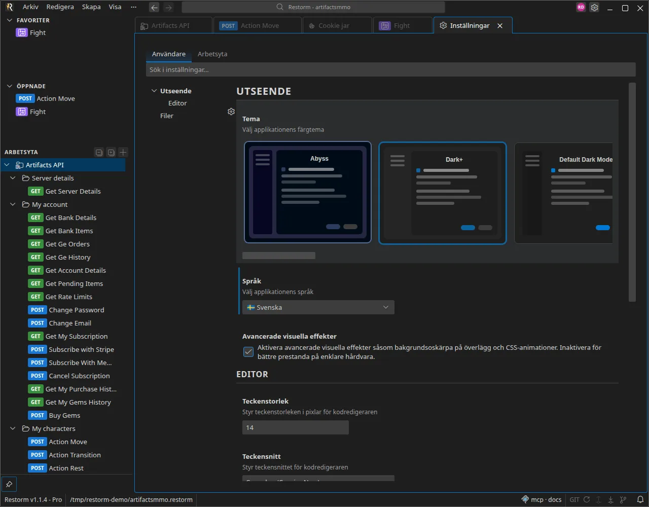Image resolution: width=649 pixels, height=507 pixels.
Task: Collapse all workspace items in Arbetsyta header
Action: pos(99,152)
